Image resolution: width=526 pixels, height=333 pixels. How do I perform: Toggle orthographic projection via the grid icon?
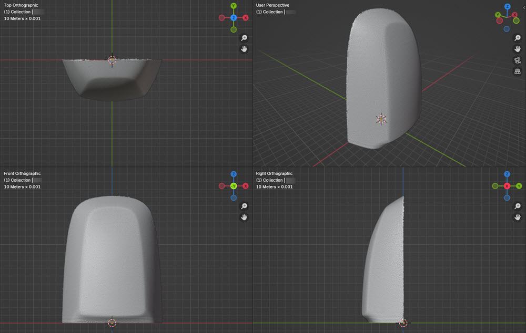(x=517, y=70)
